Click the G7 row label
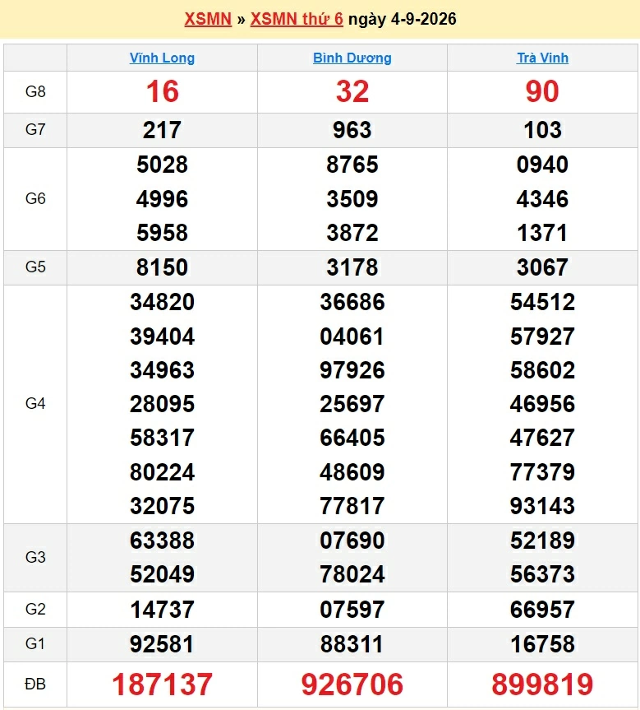The height and width of the screenshot is (710, 640). click(x=35, y=129)
